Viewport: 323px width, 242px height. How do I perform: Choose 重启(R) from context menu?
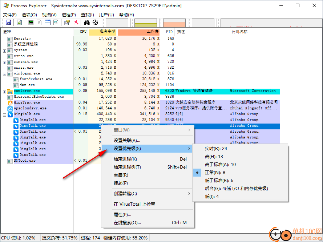click(148, 175)
